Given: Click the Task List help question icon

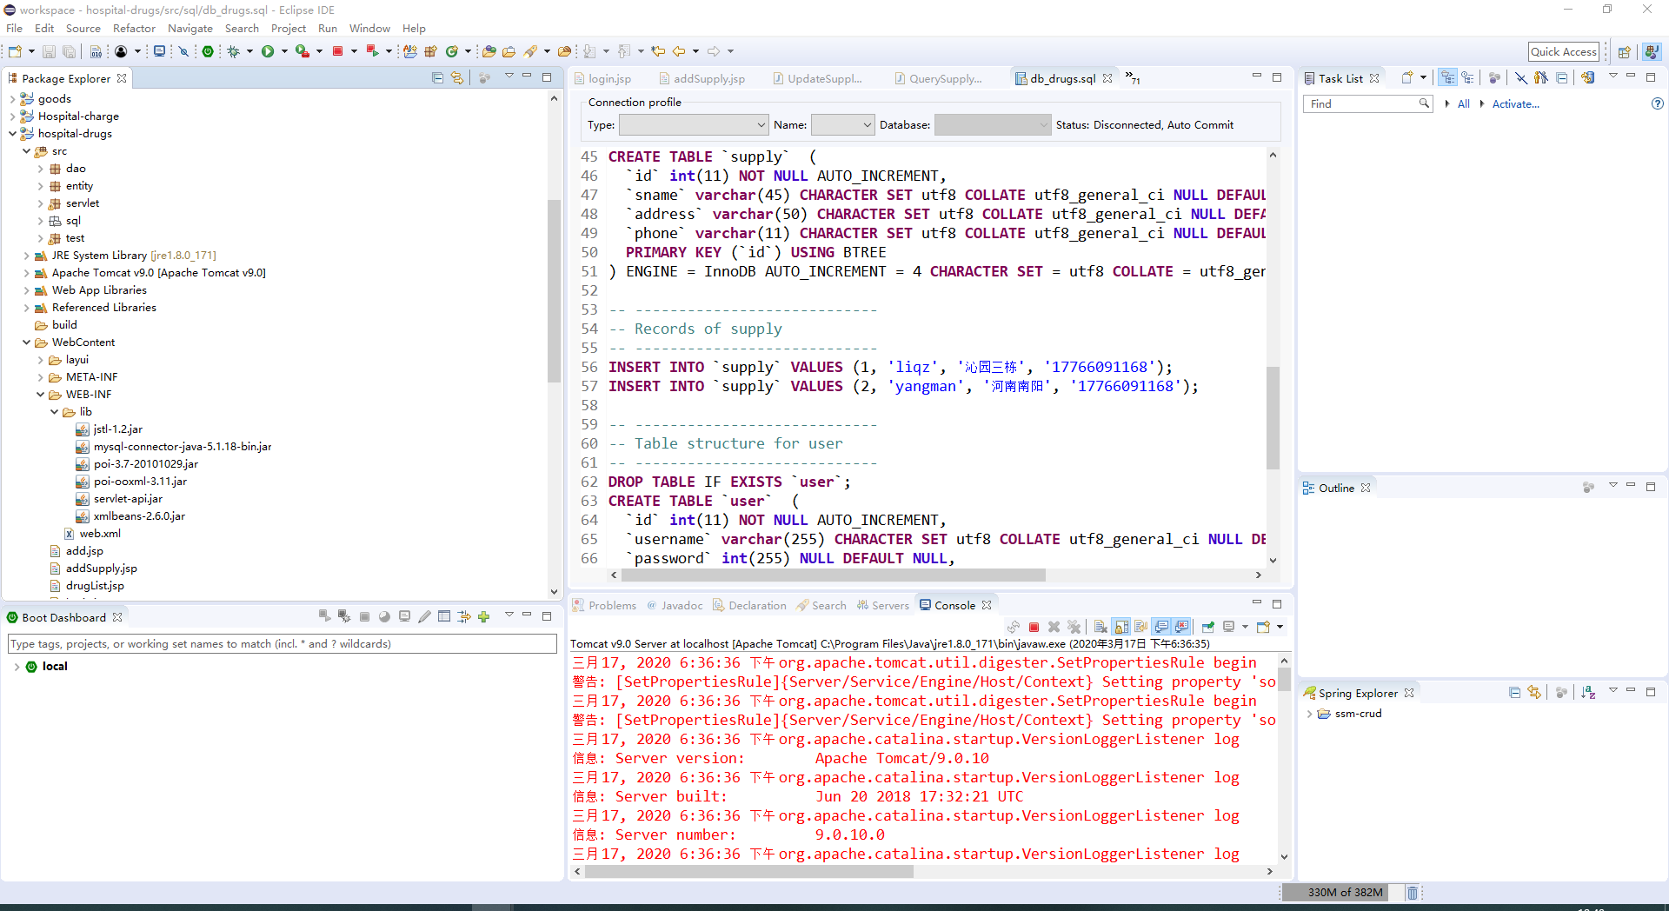Looking at the screenshot, I should pos(1657,103).
